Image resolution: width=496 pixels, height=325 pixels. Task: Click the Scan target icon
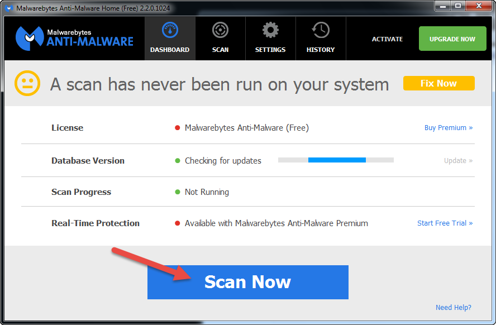pos(220,30)
